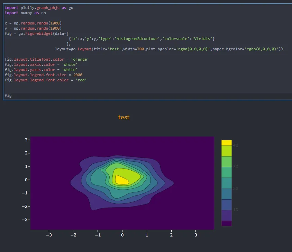Click the x = np.random.randn(1000) line
The height and width of the screenshot is (252, 292).
[x=33, y=23]
